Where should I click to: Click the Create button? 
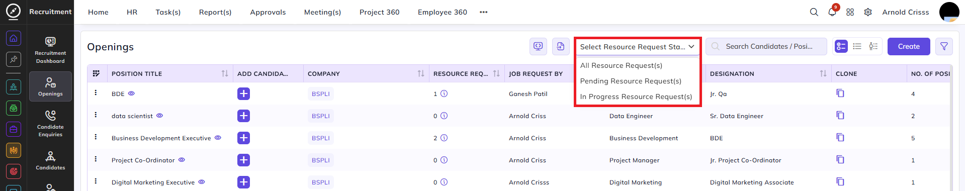(x=909, y=46)
